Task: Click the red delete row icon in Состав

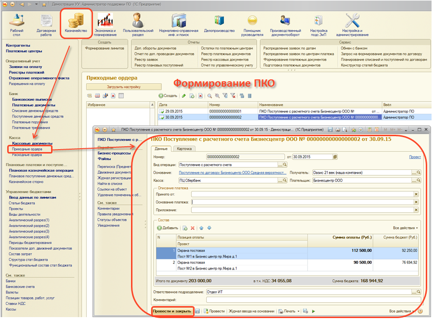Action: click(193, 228)
